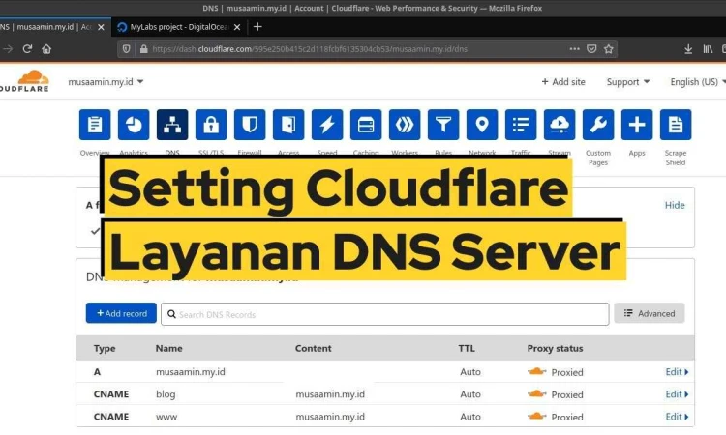726x435 pixels.
Task: Click the Firefox address bar URL
Action: click(x=310, y=49)
